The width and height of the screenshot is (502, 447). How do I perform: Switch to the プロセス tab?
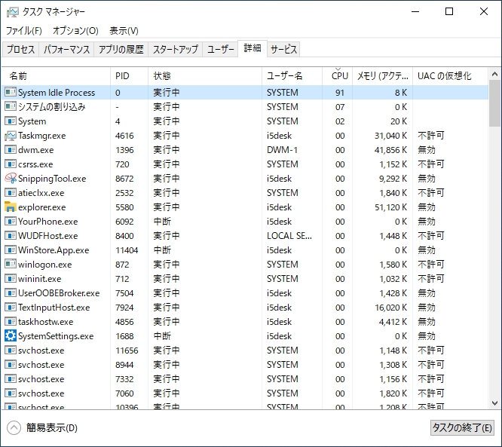(x=20, y=49)
